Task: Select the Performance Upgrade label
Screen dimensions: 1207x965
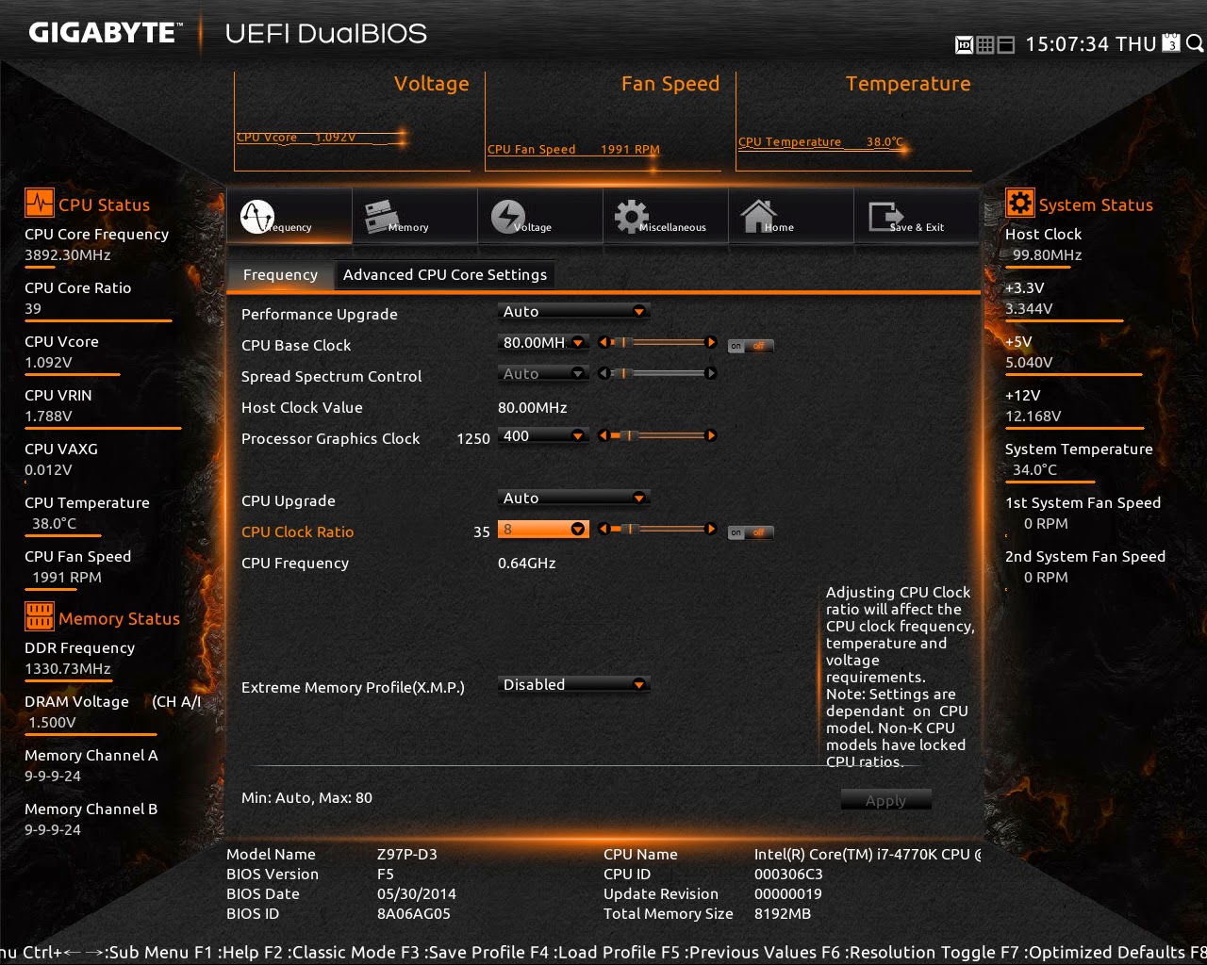Action: [x=319, y=315]
